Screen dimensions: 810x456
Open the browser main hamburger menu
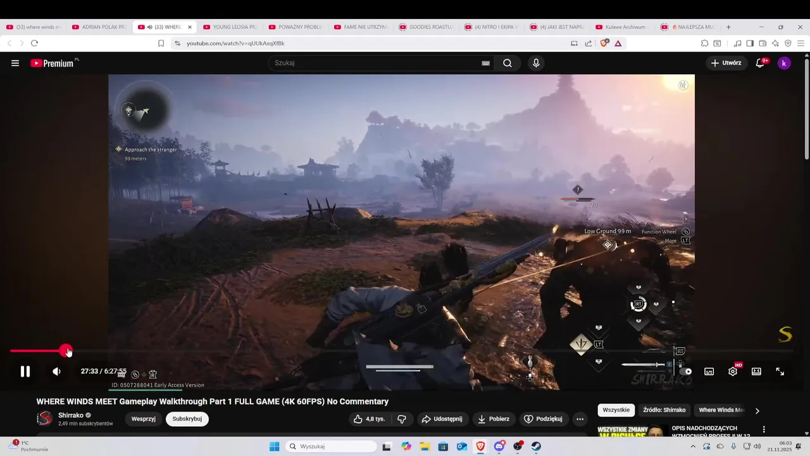click(x=801, y=43)
